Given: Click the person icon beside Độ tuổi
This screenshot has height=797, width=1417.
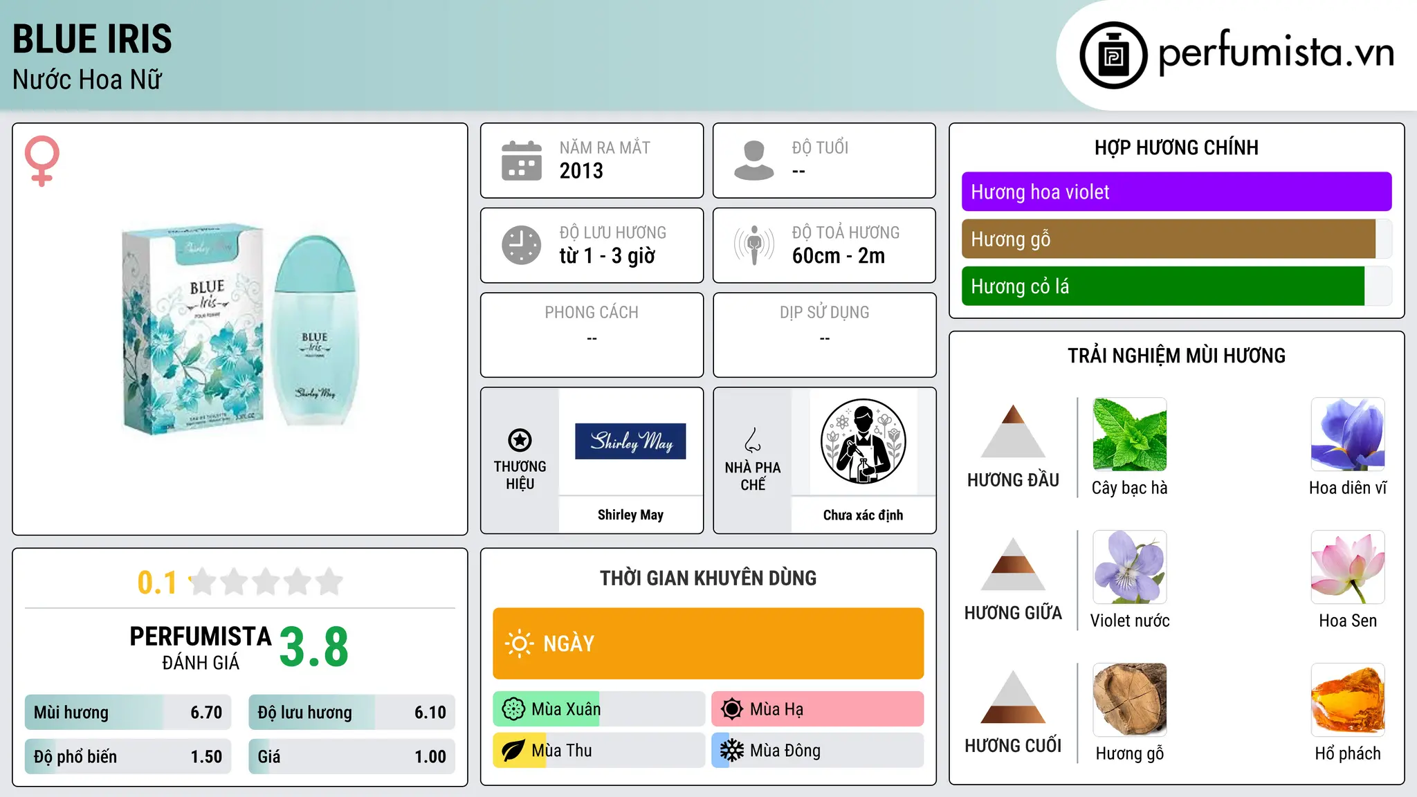Looking at the screenshot, I should [754, 161].
